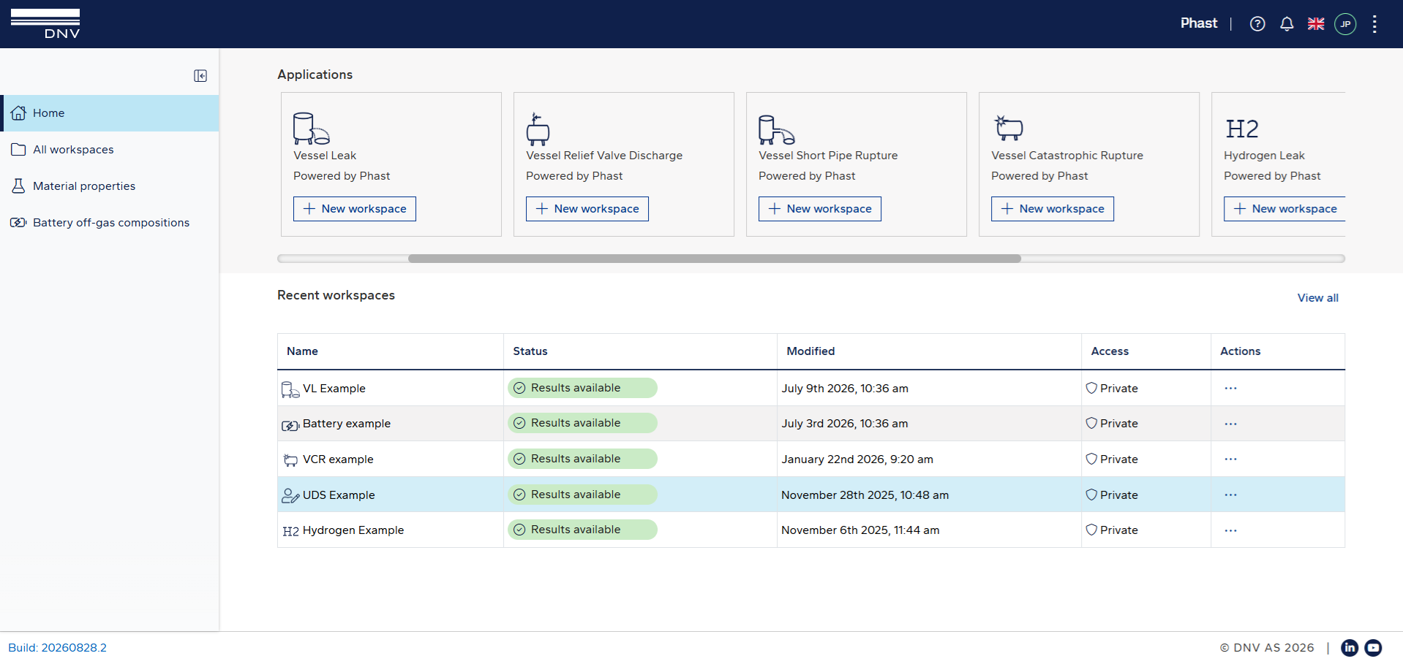Viewport: 1403px width, 664px height.
Task: Open the VL Example workspace
Action: point(334,389)
